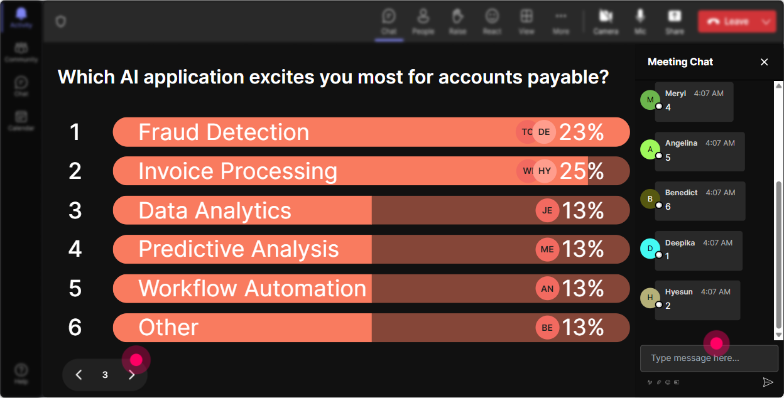The image size is (784, 398).
Task: Click in the Type message here field
Action: tap(709, 358)
